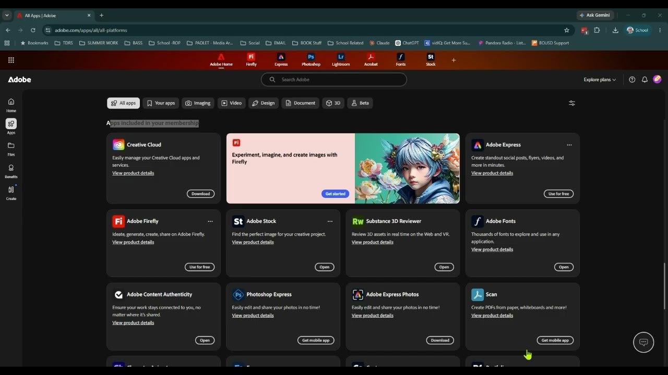The width and height of the screenshot is (668, 375).
Task: Open Photoshop from the top app bar
Action: (x=311, y=59)
